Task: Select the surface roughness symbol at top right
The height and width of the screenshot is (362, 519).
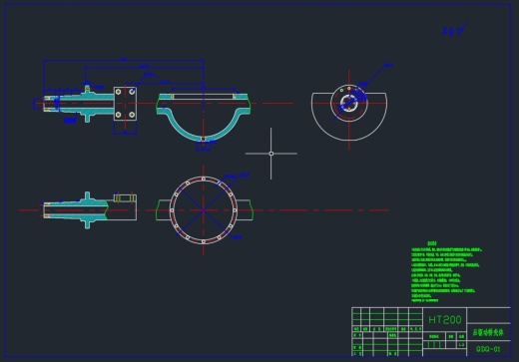Action: coord(454,30)
